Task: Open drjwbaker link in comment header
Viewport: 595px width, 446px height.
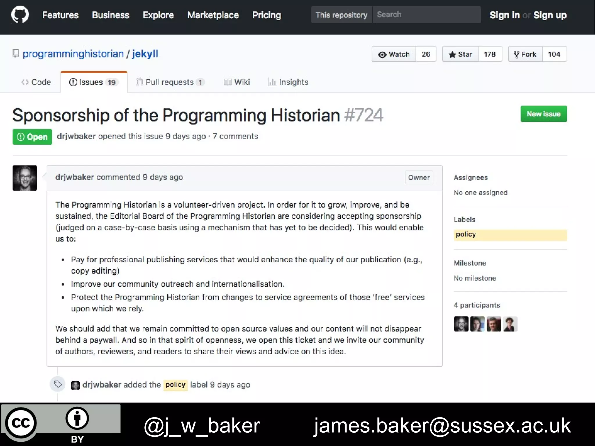Action: 75,177
